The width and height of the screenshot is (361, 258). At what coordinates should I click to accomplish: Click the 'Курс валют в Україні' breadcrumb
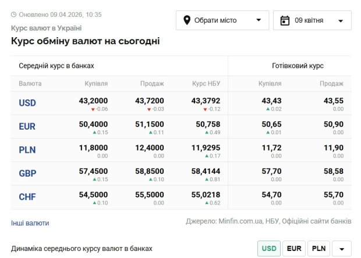pos(46,28)
